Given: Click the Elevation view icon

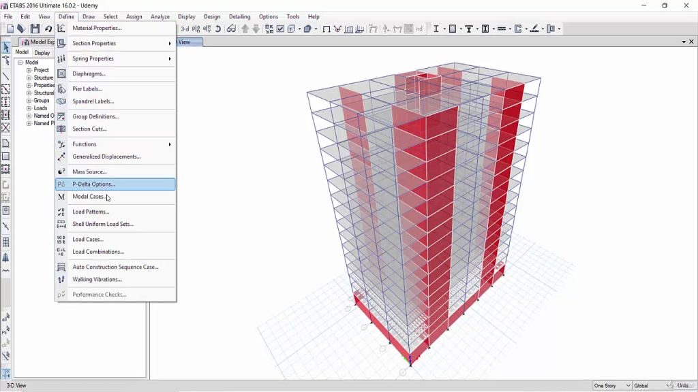Looking at the screenshot, I should pos(207,29).
